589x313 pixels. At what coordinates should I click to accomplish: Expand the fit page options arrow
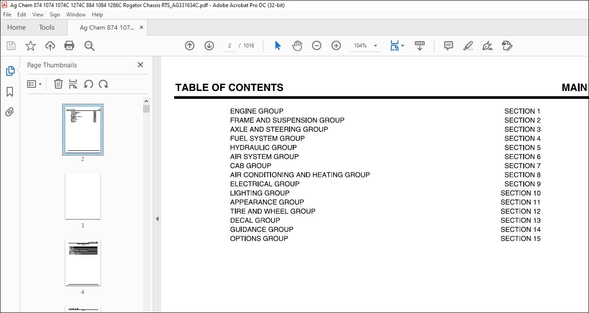[402, 46]
